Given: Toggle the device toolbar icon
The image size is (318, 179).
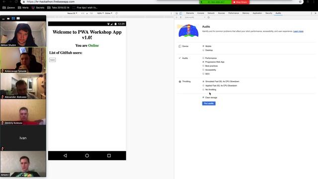Looking at the screenshot, I should point(180,13).
